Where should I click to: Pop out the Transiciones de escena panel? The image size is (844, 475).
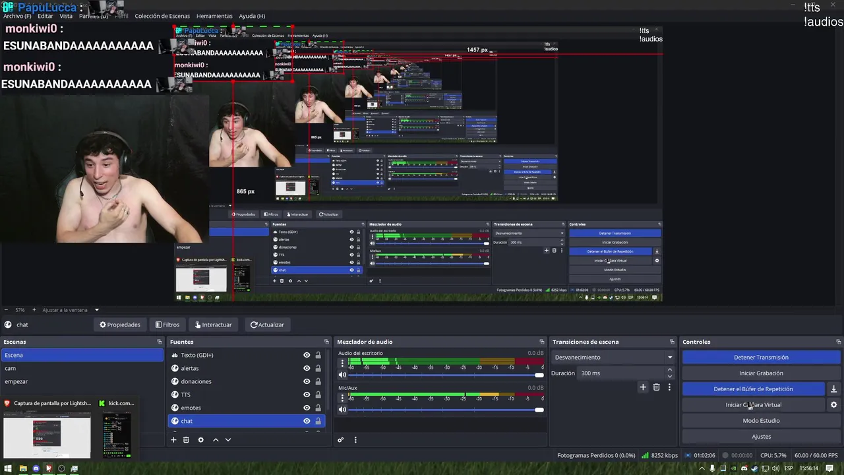point(672,342)
